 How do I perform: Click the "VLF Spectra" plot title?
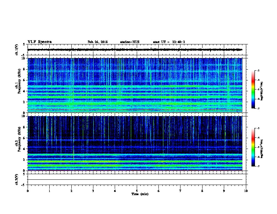(x=40, y=42)
